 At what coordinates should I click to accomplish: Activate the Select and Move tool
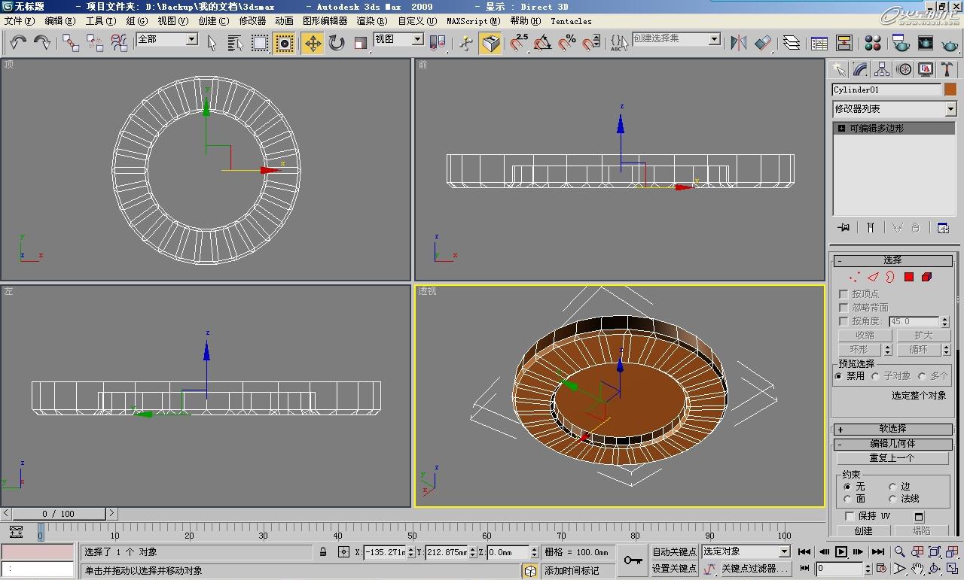(x=313, y=43)
